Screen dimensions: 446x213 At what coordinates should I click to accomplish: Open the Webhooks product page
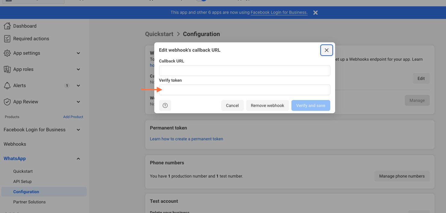(x=15, y=144)
